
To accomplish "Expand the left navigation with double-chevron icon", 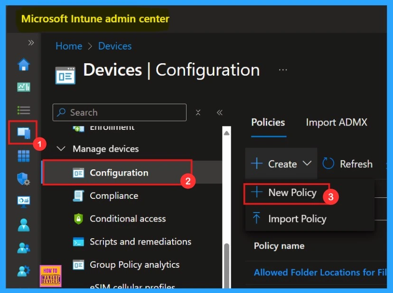I will coord(31,42).
